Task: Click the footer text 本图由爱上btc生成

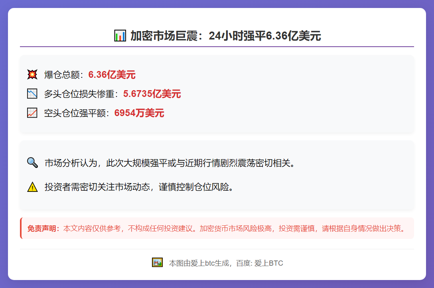Action: point(199,262)
